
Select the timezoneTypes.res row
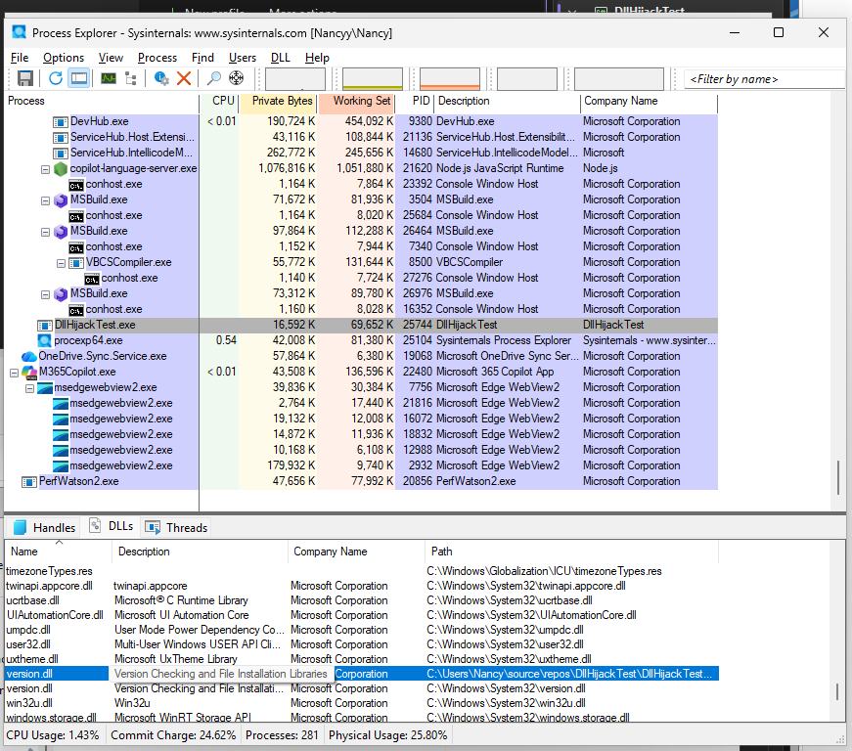tap(362, 571)
